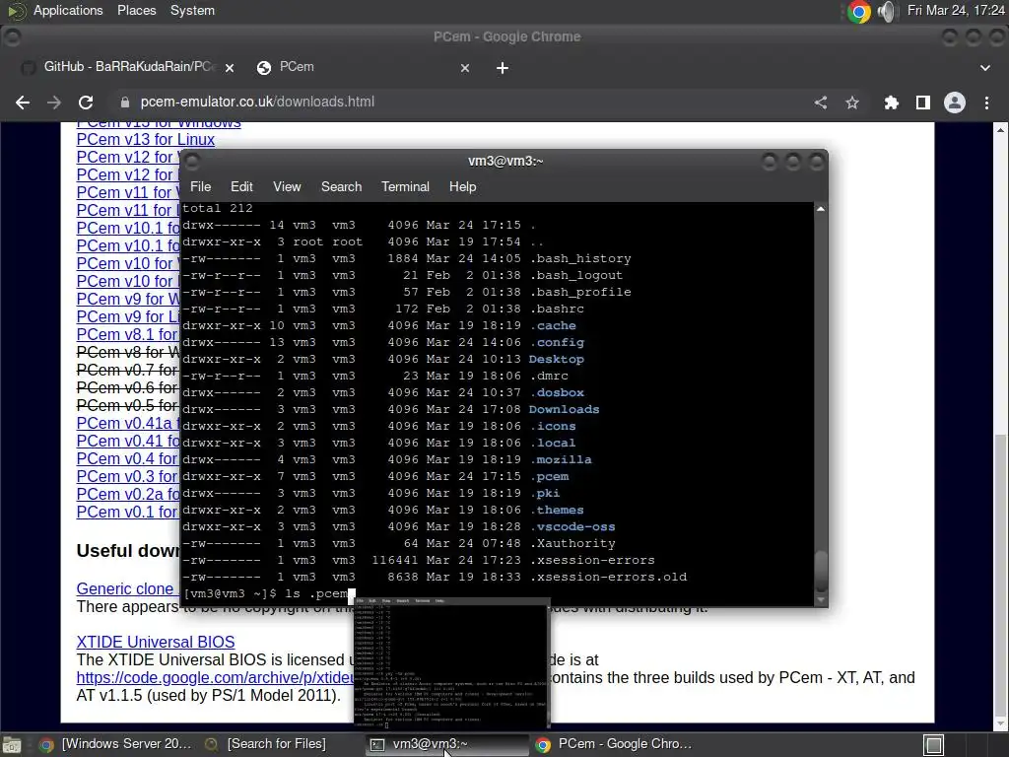Open the clock showing Fri Mar 24
This screenshot has width=1009, height=757.
pos(956,10)
